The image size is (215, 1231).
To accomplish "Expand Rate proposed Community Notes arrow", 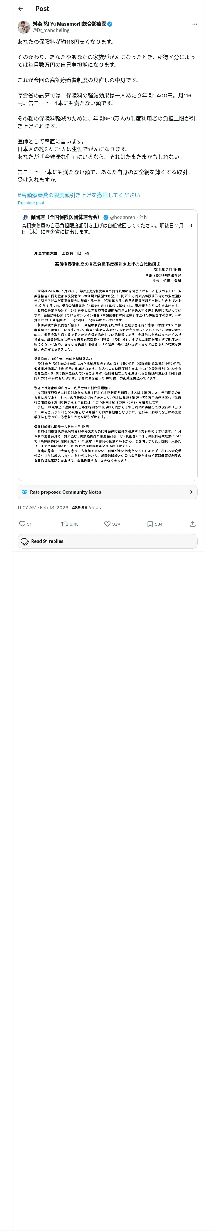I will [x=190, y=492].
